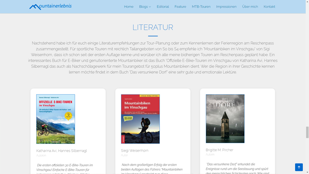Open the Home menu item

[x=129, y=7]
